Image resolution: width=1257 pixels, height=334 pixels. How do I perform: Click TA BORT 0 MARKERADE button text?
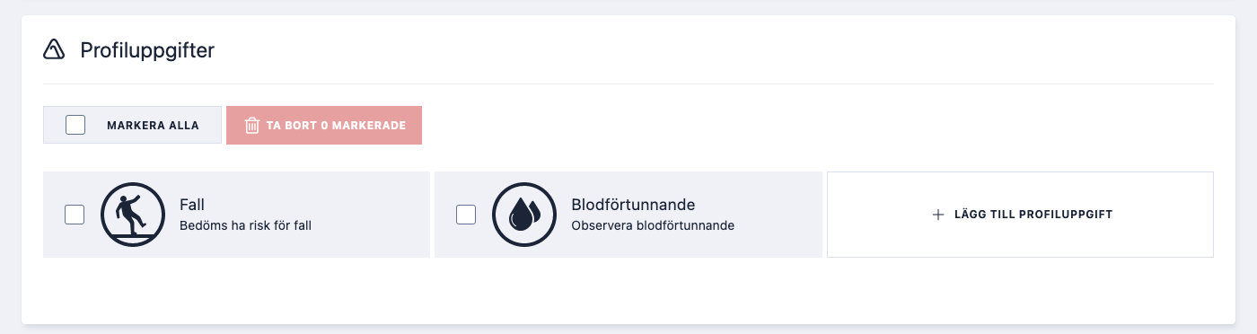coord(336,126)
